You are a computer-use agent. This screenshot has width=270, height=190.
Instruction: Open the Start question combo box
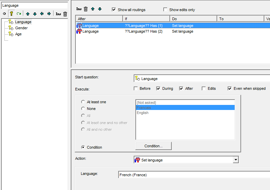point(202,78)
